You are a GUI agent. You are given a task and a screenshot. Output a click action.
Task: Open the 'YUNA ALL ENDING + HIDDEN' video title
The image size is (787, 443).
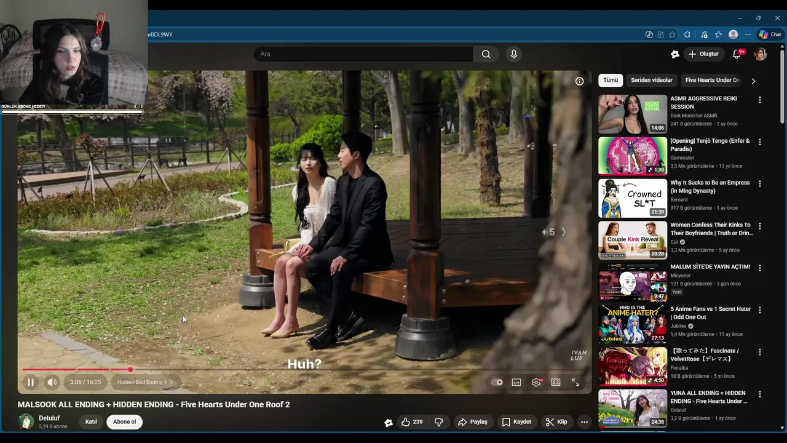pos(709,397)
